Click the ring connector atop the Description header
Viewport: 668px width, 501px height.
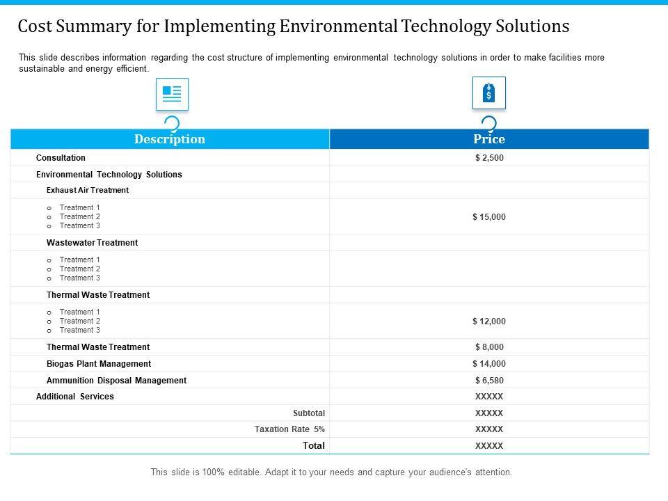171,124
